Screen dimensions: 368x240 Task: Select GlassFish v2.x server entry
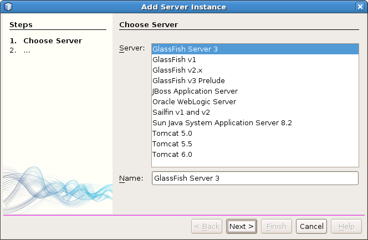(177, 70)
